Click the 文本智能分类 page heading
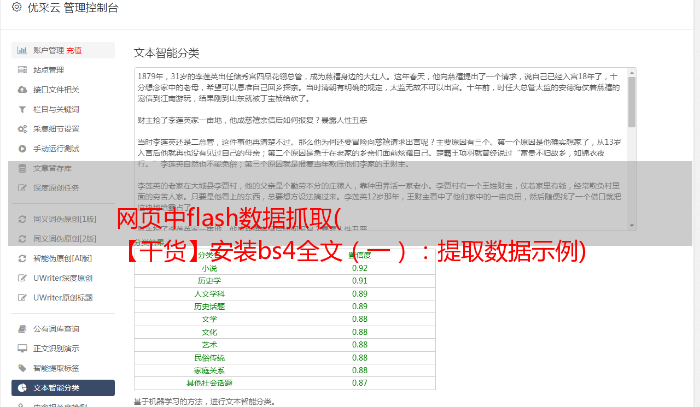 [167, 53]
